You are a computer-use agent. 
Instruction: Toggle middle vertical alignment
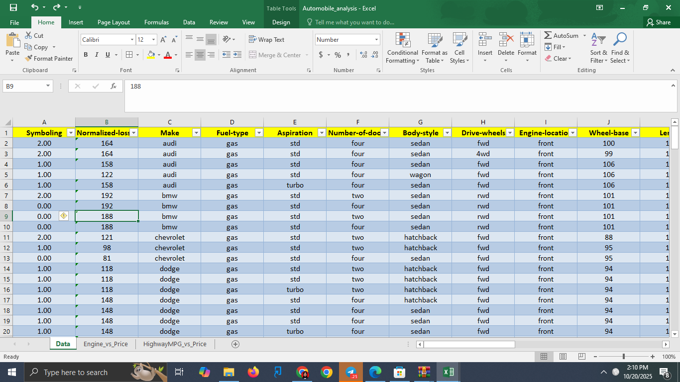point(200,40)
